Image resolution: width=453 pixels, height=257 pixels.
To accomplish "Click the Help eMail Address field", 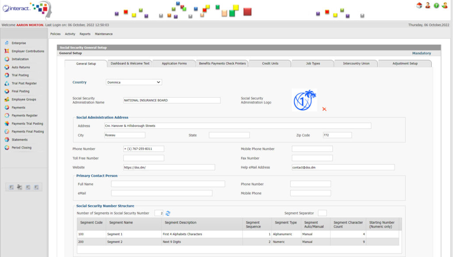I will pos(343,168).
